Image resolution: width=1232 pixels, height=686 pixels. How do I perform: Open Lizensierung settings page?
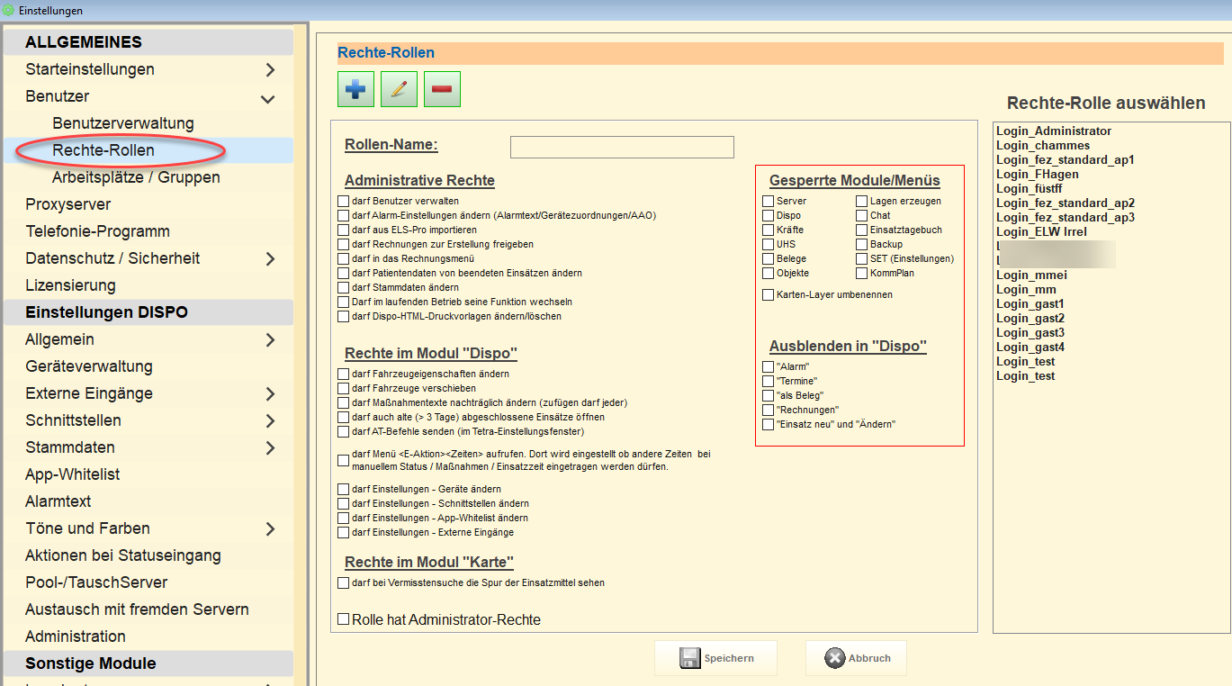point(70,285)
